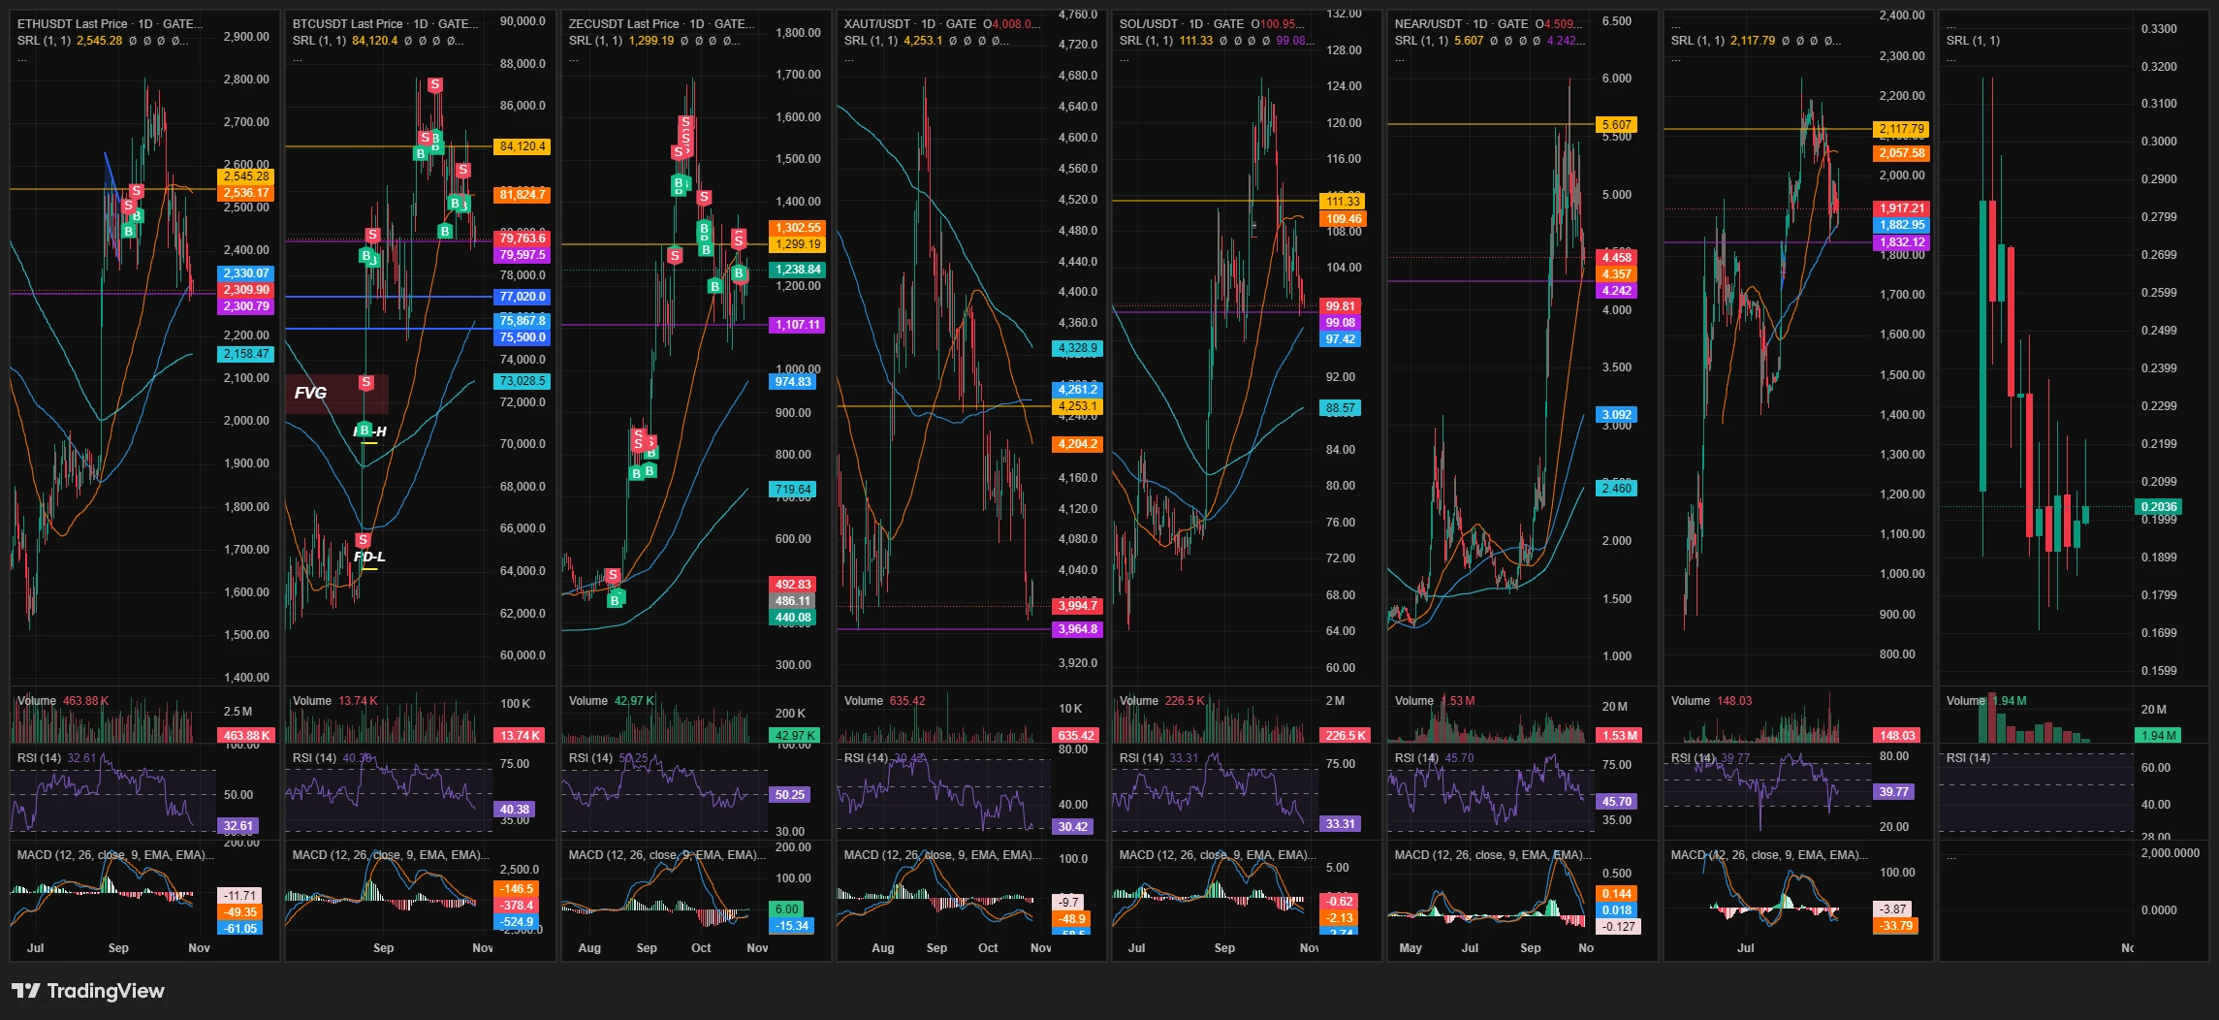Click the purple 1,107.11 label on ZECUSDT
This screenshot has width=2219, height=1020.
(x=797, y=325)
